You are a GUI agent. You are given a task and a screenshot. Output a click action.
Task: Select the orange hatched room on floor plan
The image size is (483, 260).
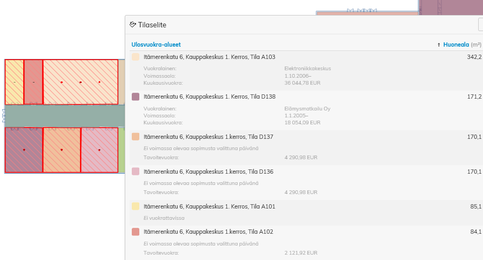click(x=61, y=150)
